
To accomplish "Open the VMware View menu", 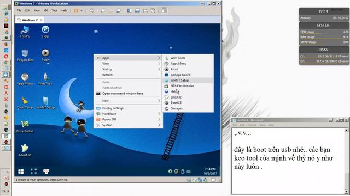I will click(x=37, y=10).
